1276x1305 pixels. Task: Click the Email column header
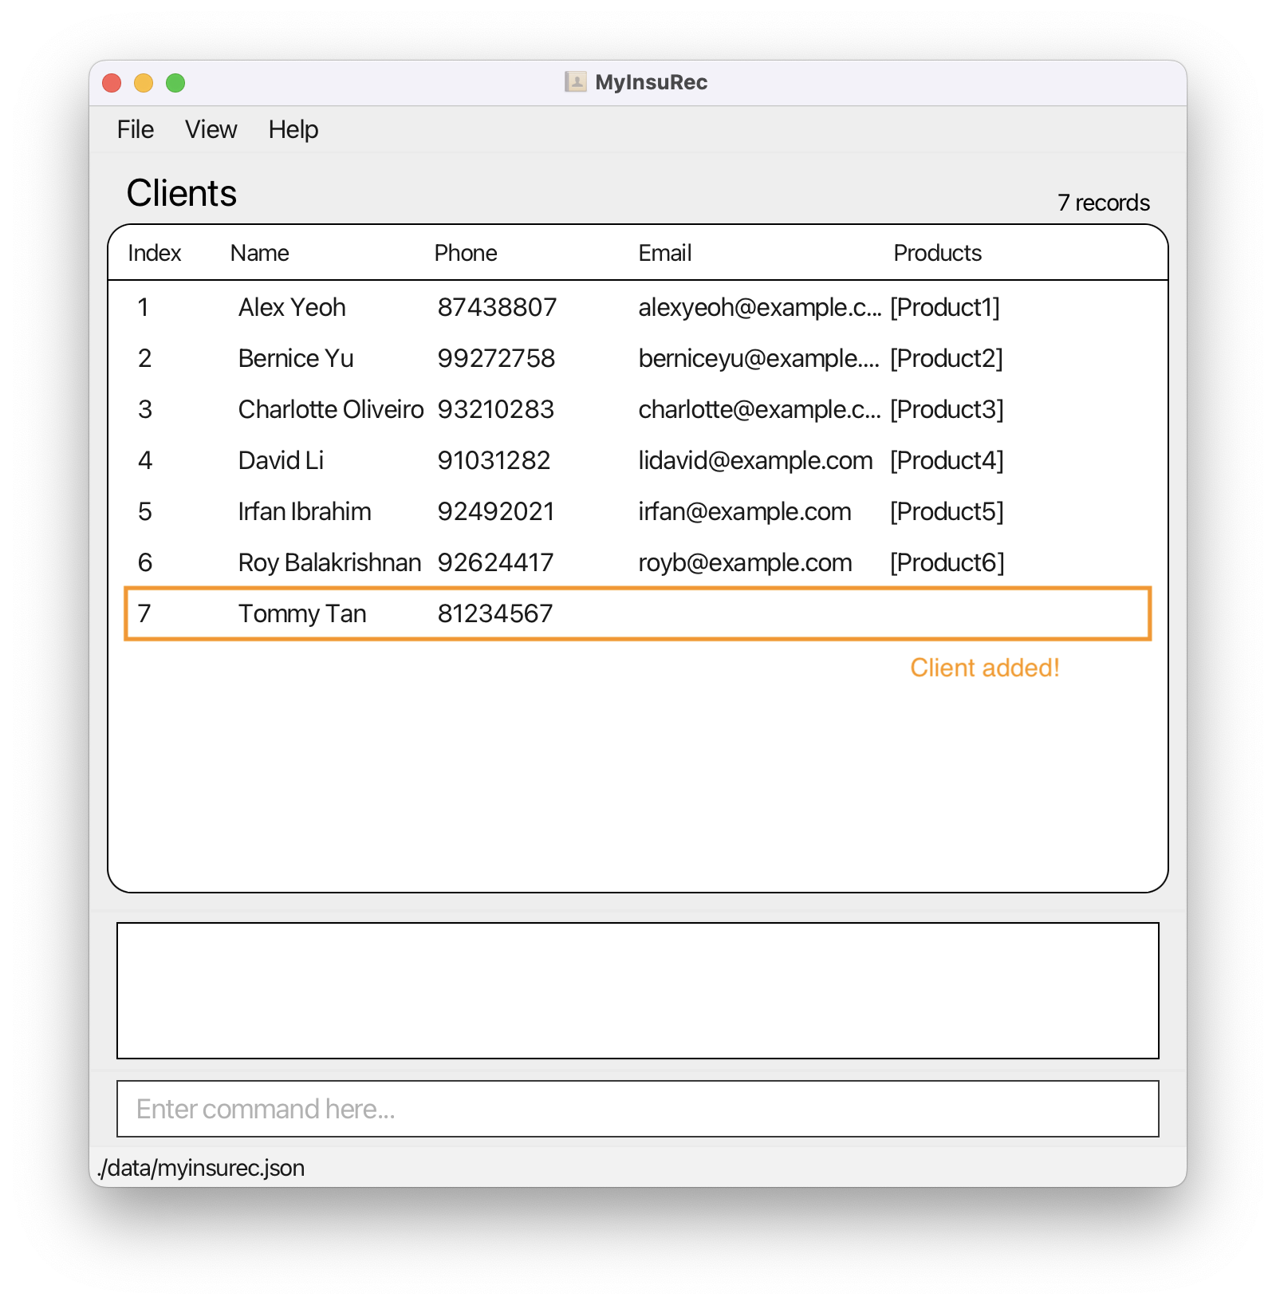click(x=665, y=253)
